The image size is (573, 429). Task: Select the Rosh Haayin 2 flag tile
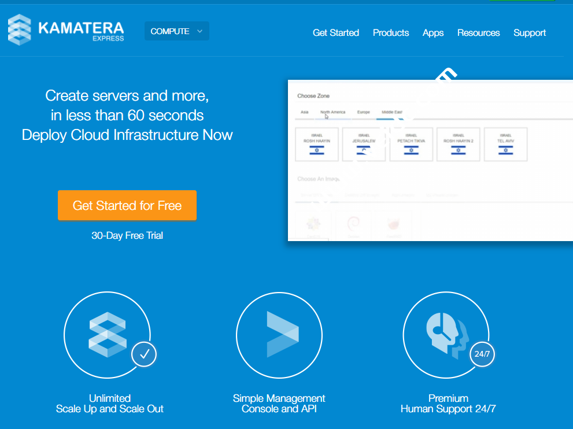[x=458, y=145]
